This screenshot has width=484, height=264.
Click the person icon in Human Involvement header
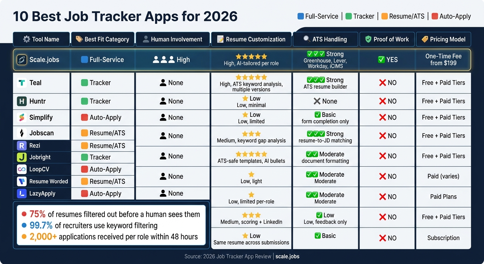pos(146,39)
